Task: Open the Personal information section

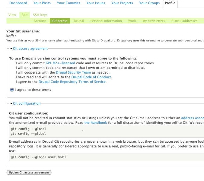Action: click(106, 21)
